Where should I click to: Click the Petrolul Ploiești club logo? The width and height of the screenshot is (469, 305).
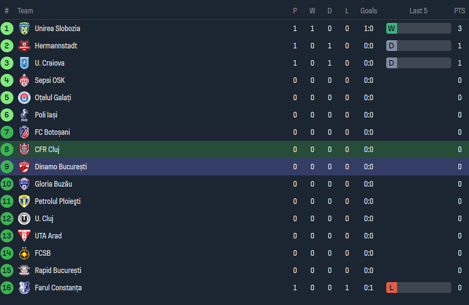(x=24, y=201)
